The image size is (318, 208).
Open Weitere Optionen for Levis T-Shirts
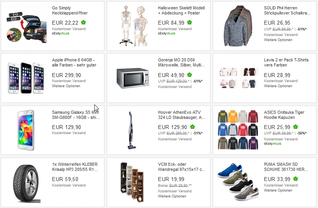coord(278,86)
